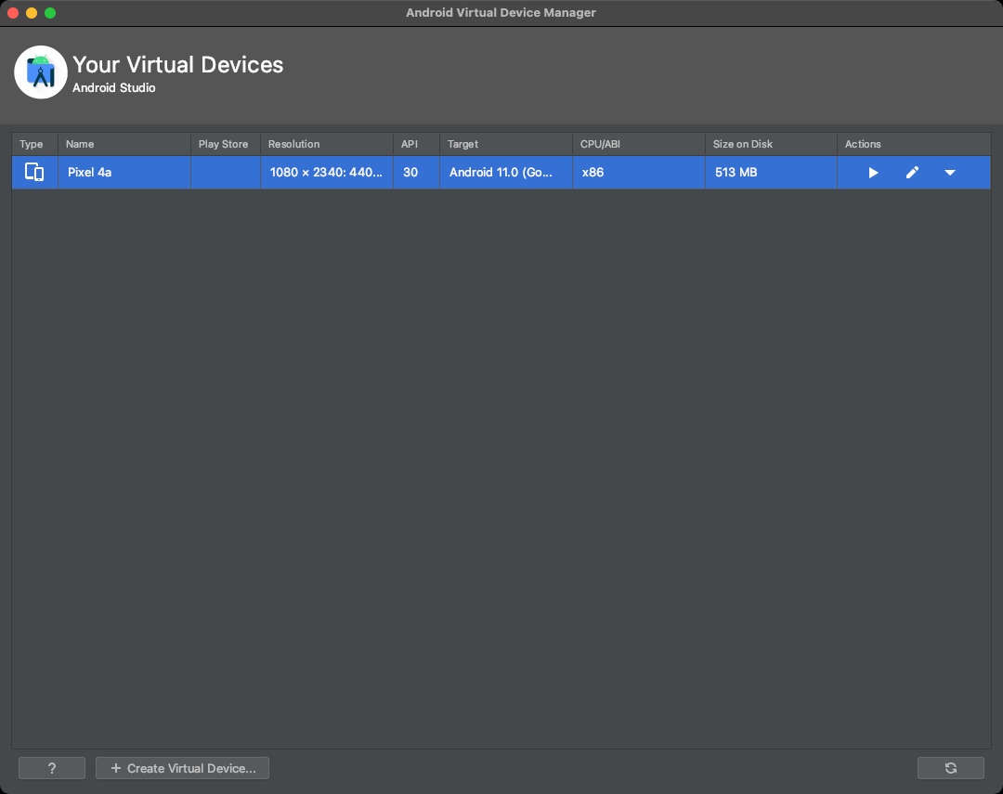
Task: Maximize the AVD Manager window
Action: pyautogui.click(x=50, y=13)
